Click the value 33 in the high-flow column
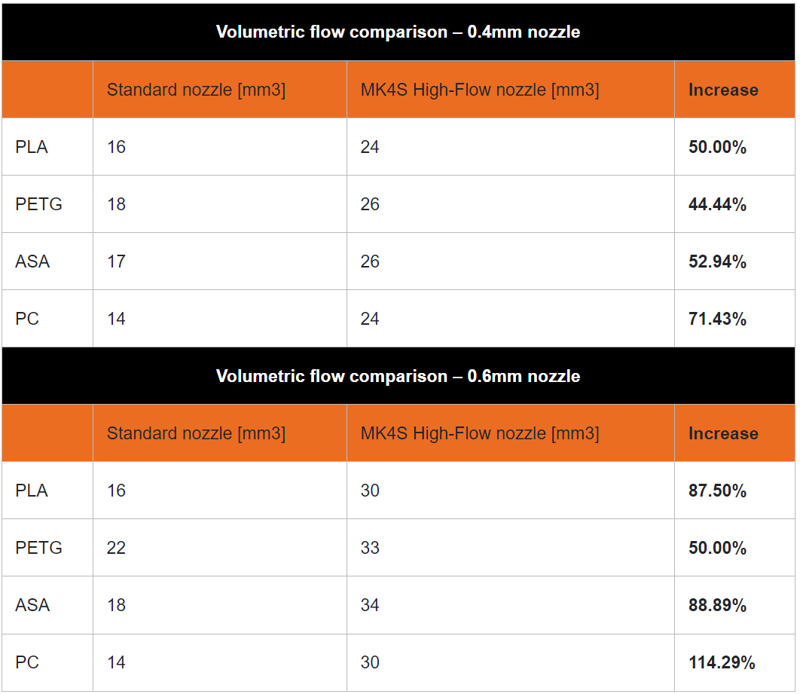This screenshot has width=800, height=694. (x=370, y=548)
